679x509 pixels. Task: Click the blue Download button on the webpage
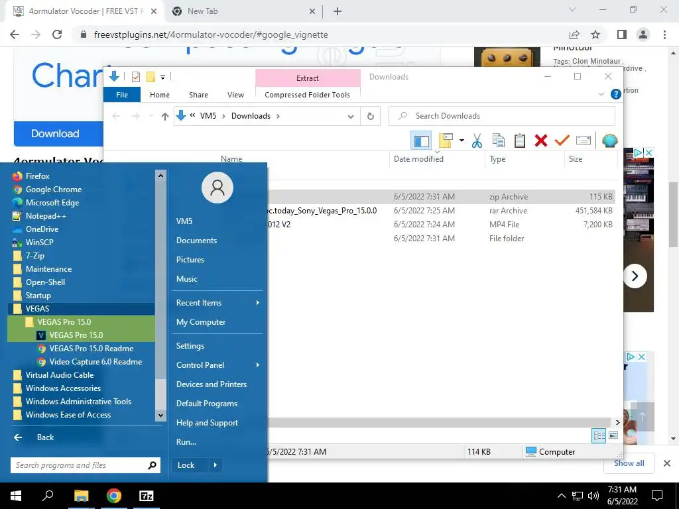pos(58,133)
